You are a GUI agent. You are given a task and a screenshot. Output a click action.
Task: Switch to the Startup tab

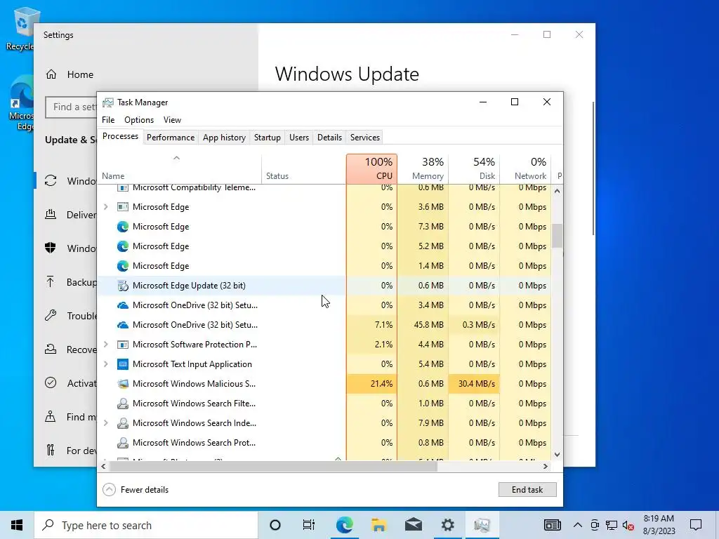[268, 138]
